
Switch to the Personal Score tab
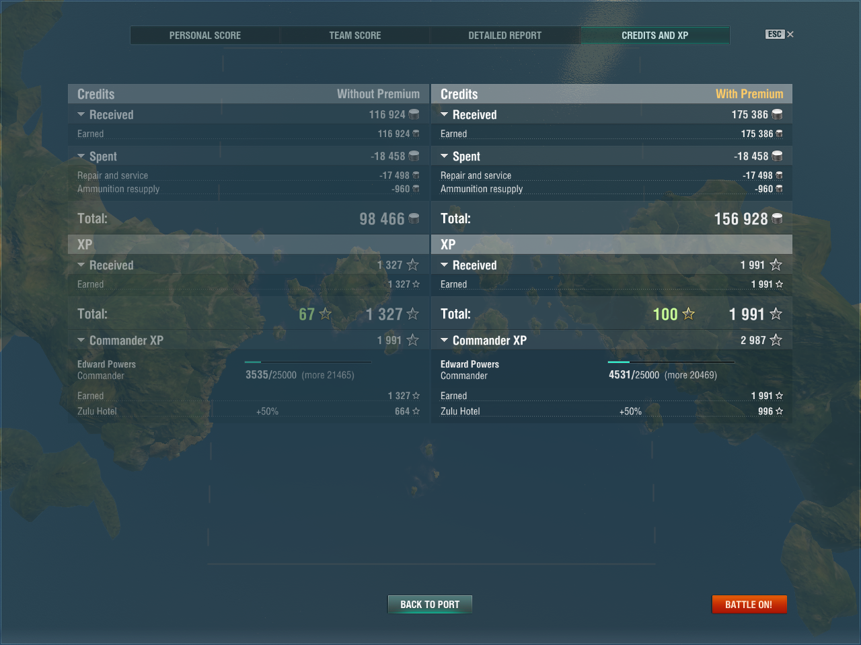point(204,36)
